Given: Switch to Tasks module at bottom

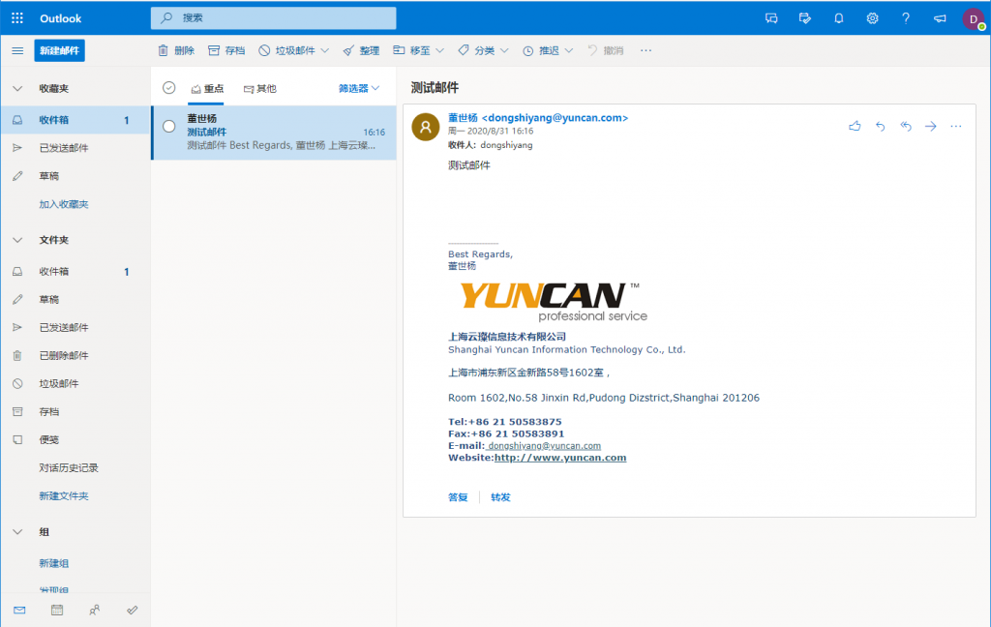Looking at the screenshot, I should click(132, 610).
